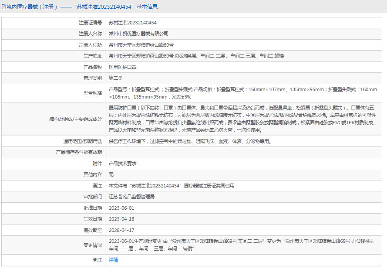Click the 产品储存条件及有效期 label
Image resolution: width=387 pixels, height=269 pixels.
point(79,152)
